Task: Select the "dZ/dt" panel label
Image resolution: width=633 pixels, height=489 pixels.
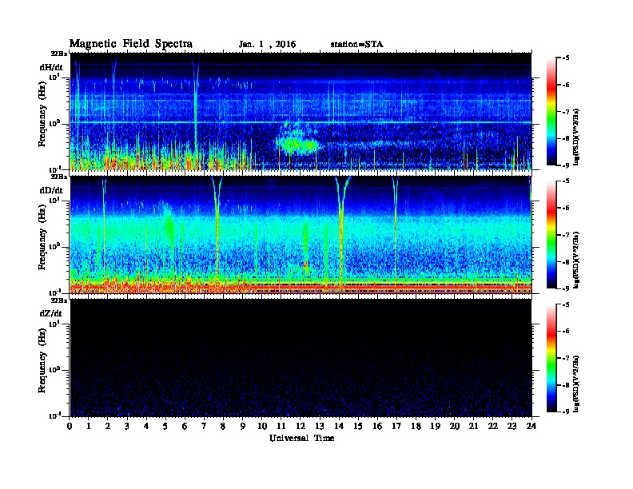Action: tap(51, 313)
